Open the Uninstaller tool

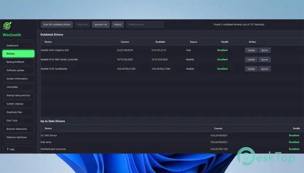click(18, 87)
